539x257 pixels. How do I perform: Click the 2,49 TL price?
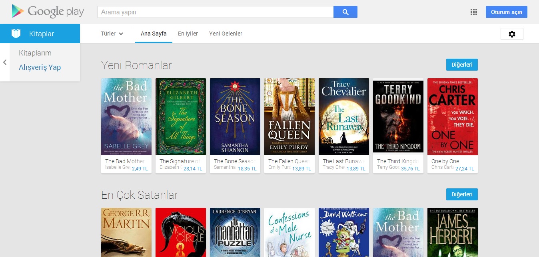[140, 169]
